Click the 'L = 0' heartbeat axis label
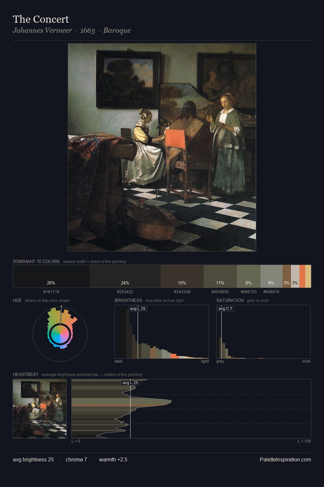 point(76,441)
